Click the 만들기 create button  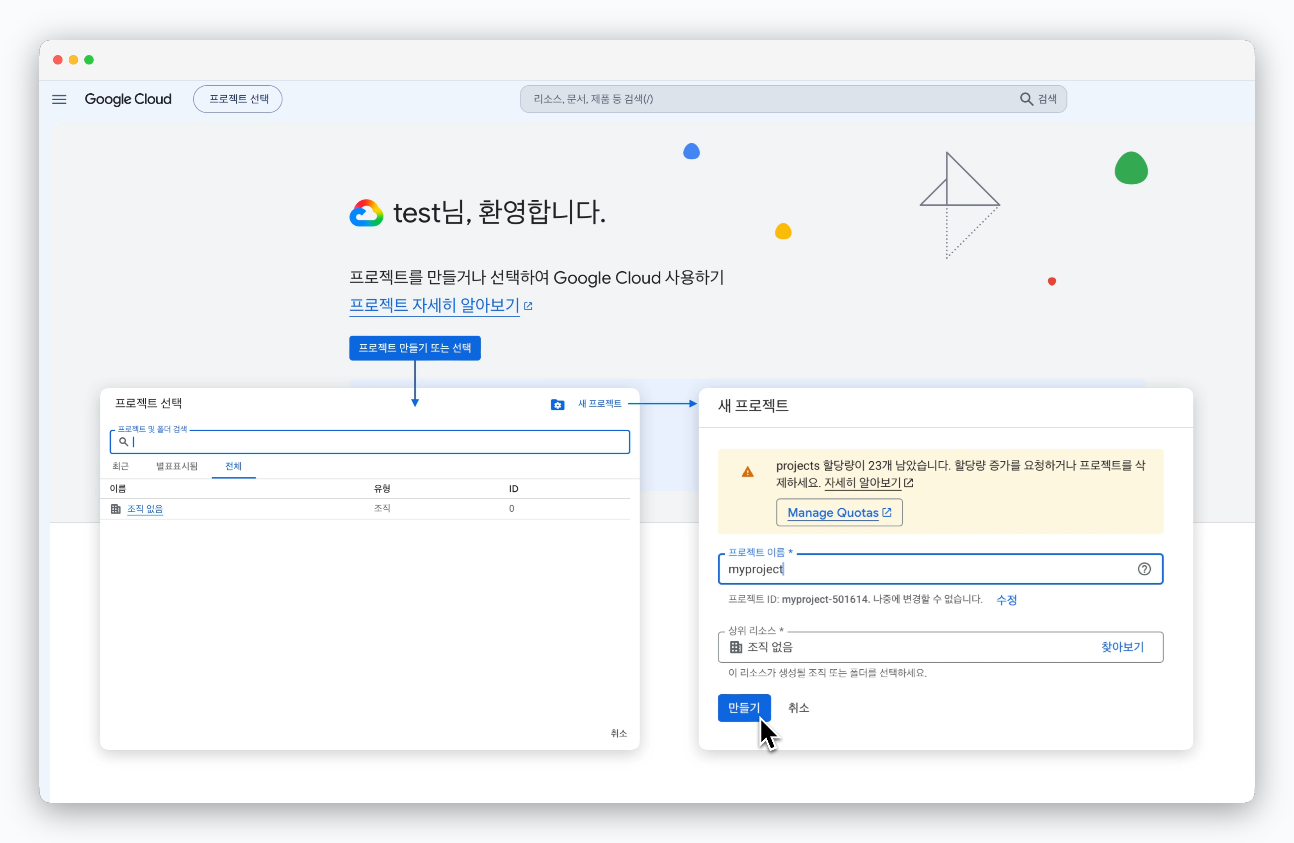coord(744,708)
